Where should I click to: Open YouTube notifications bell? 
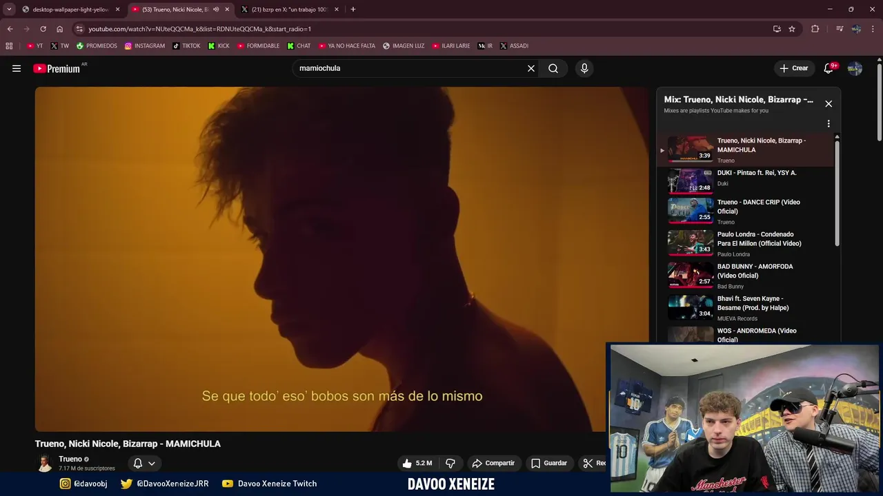829,68
